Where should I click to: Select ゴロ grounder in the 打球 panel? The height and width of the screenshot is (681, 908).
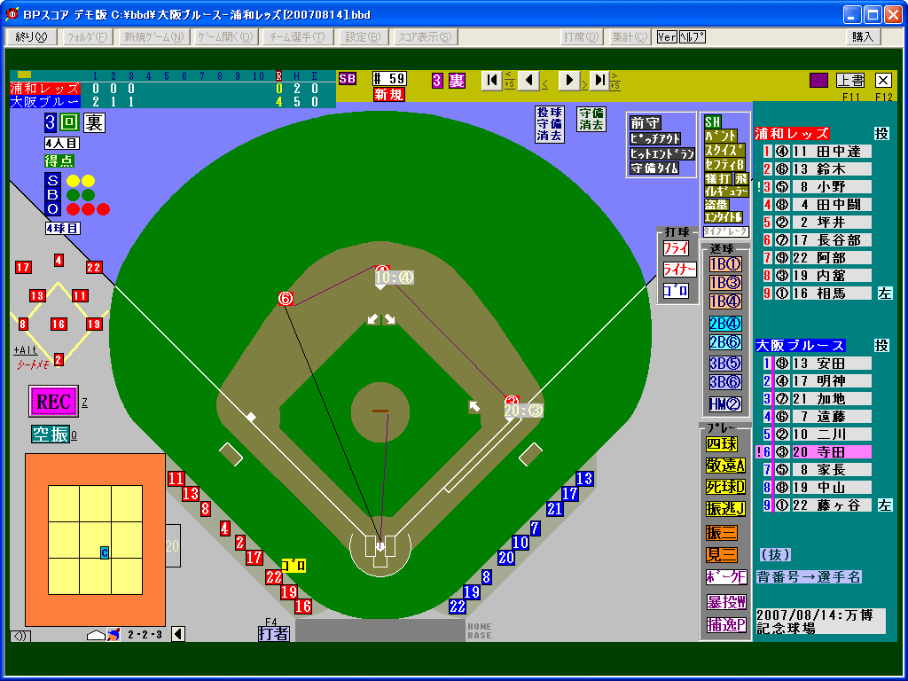676,291
